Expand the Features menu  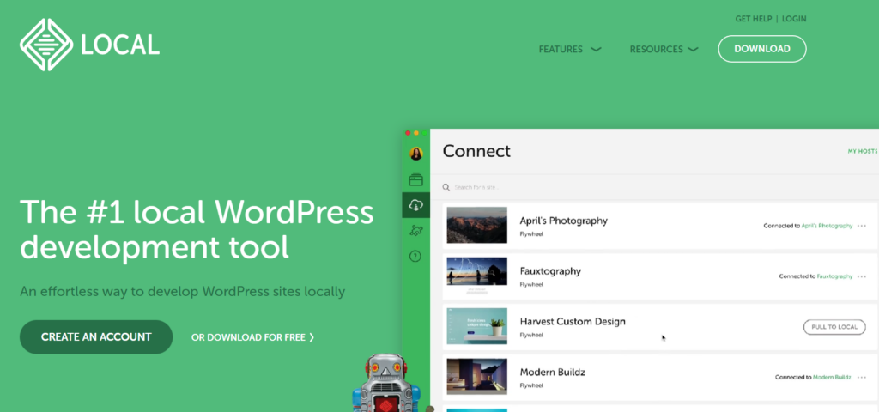tap(570, 49)
